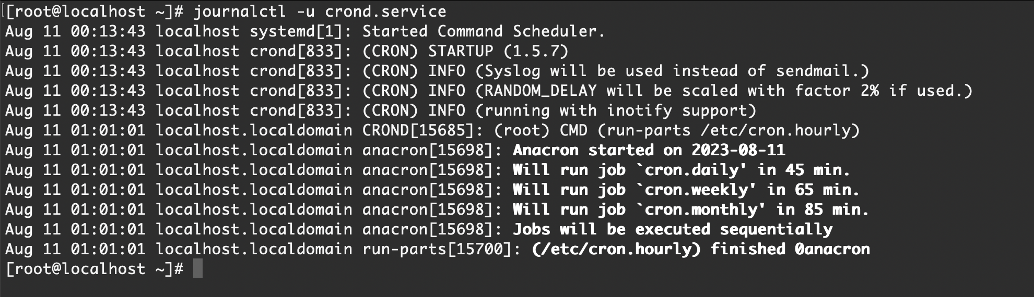Click the terminal cursor block at the prompt
Viewport: 1034px width, 297px height.
(197, 269)
